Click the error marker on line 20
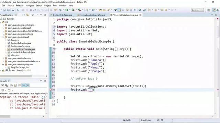This screenshot has height=123, width=220. [51, 90]
